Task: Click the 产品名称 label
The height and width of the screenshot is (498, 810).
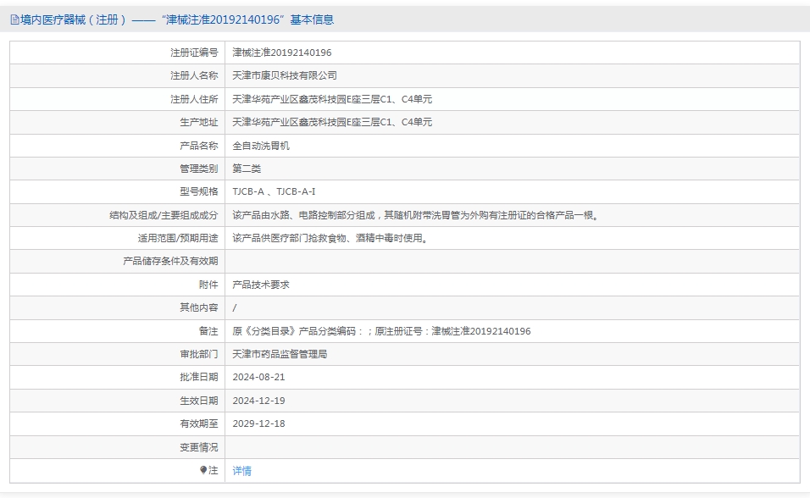Action: tap(199, 146)
